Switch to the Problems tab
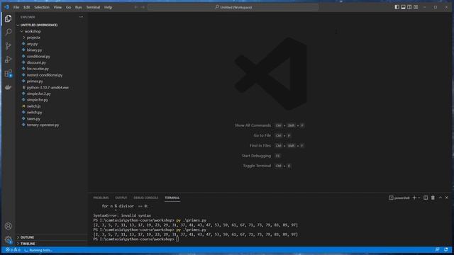This screenshot has width=454, height=255. (x=101, y=198)
